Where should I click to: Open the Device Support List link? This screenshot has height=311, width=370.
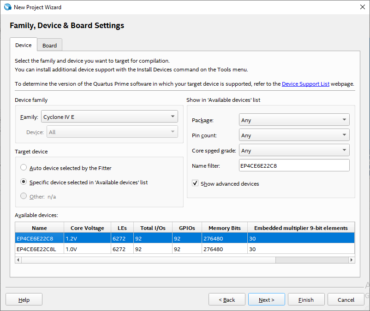(305, 84)
